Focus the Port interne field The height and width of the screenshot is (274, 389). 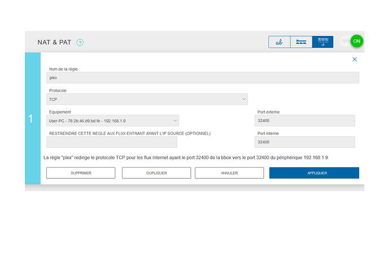(304, 142)
